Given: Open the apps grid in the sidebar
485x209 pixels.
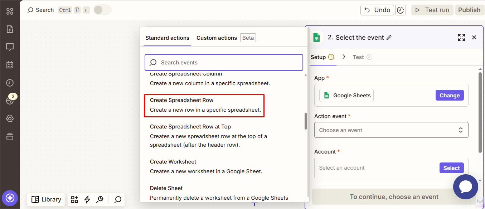Looking at the screenshot, I should point(10,11).
